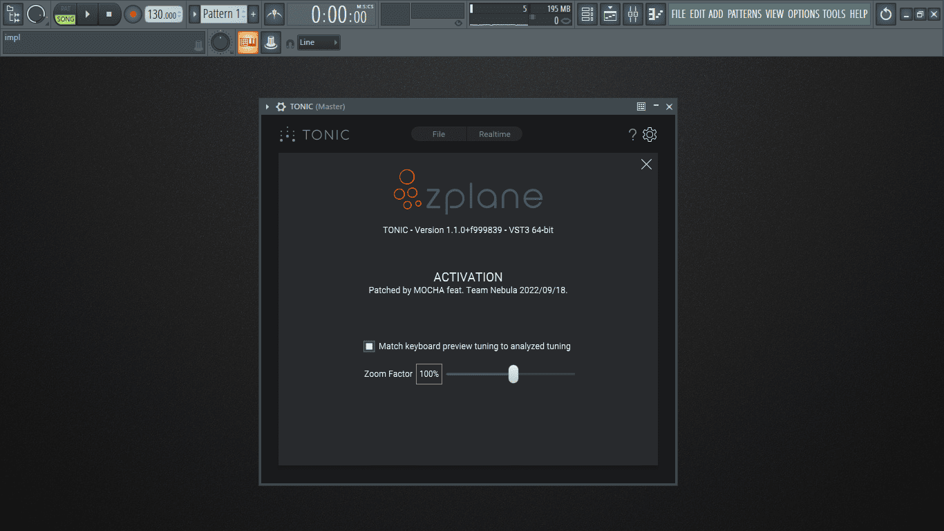
Task: Switch to the Realtime tab in TONIC
Action: click(495, 134)
